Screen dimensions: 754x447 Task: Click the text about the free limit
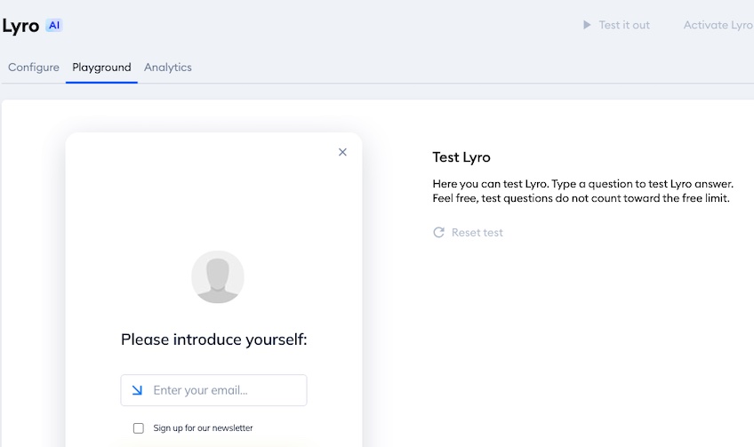[x=581, y=198]
